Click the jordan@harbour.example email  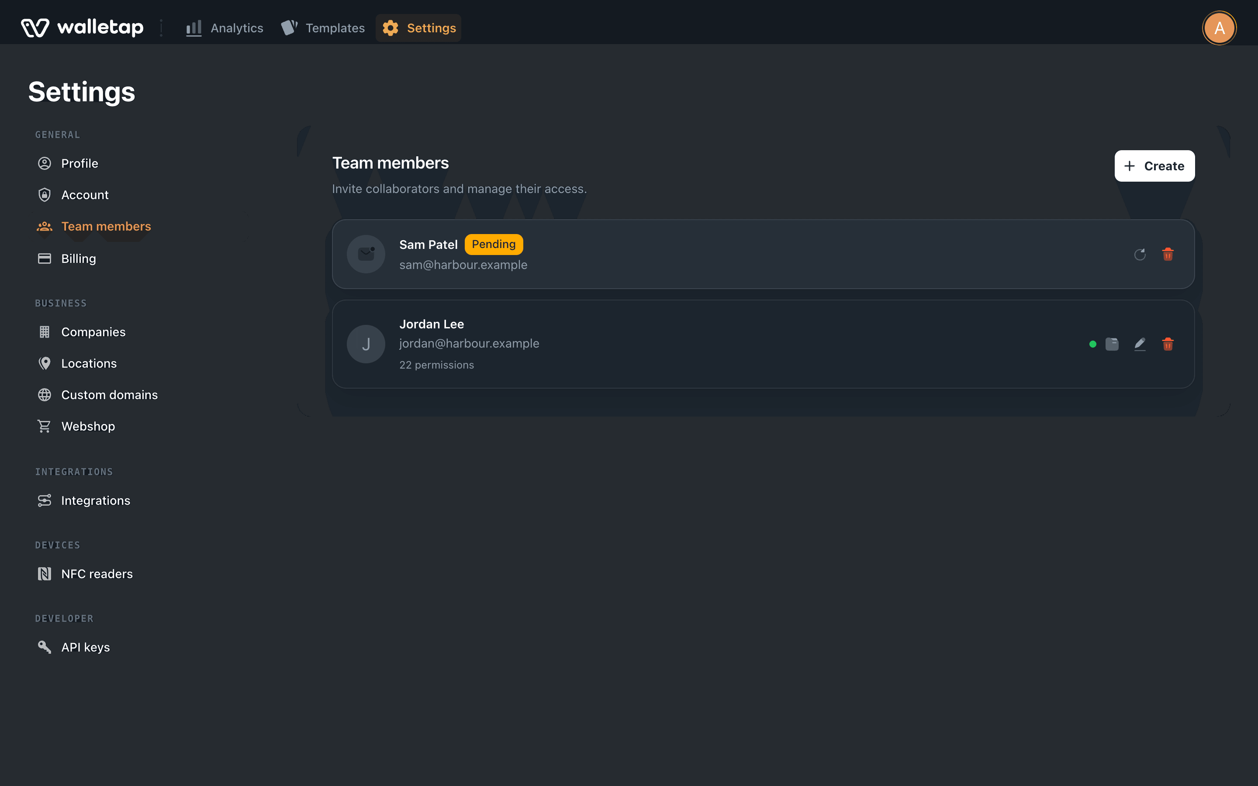pyautogui.click(x=469, y=344)
